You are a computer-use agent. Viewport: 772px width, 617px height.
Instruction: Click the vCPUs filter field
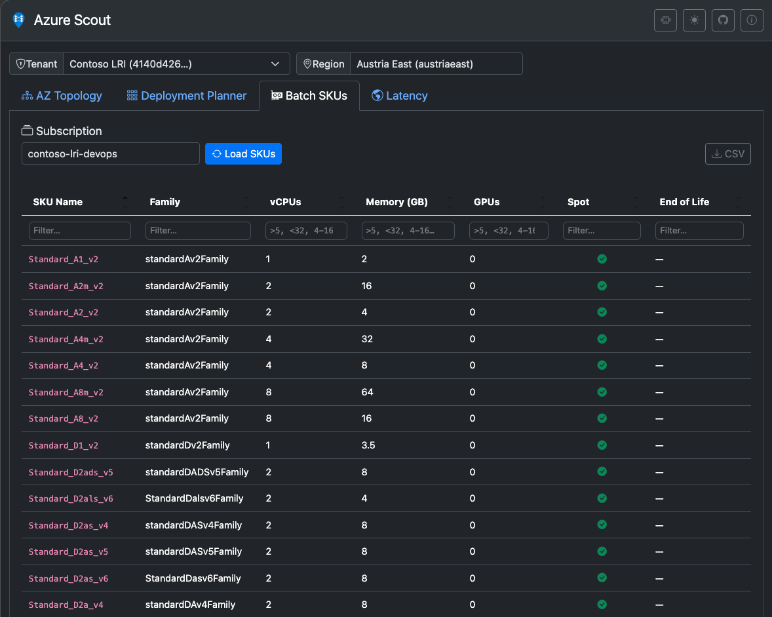pos(306,230)
